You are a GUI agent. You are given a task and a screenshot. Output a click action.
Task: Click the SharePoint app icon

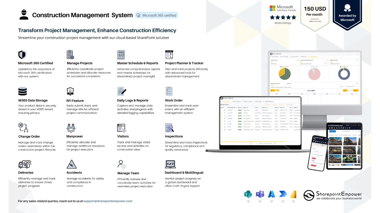tap(248, 194)
